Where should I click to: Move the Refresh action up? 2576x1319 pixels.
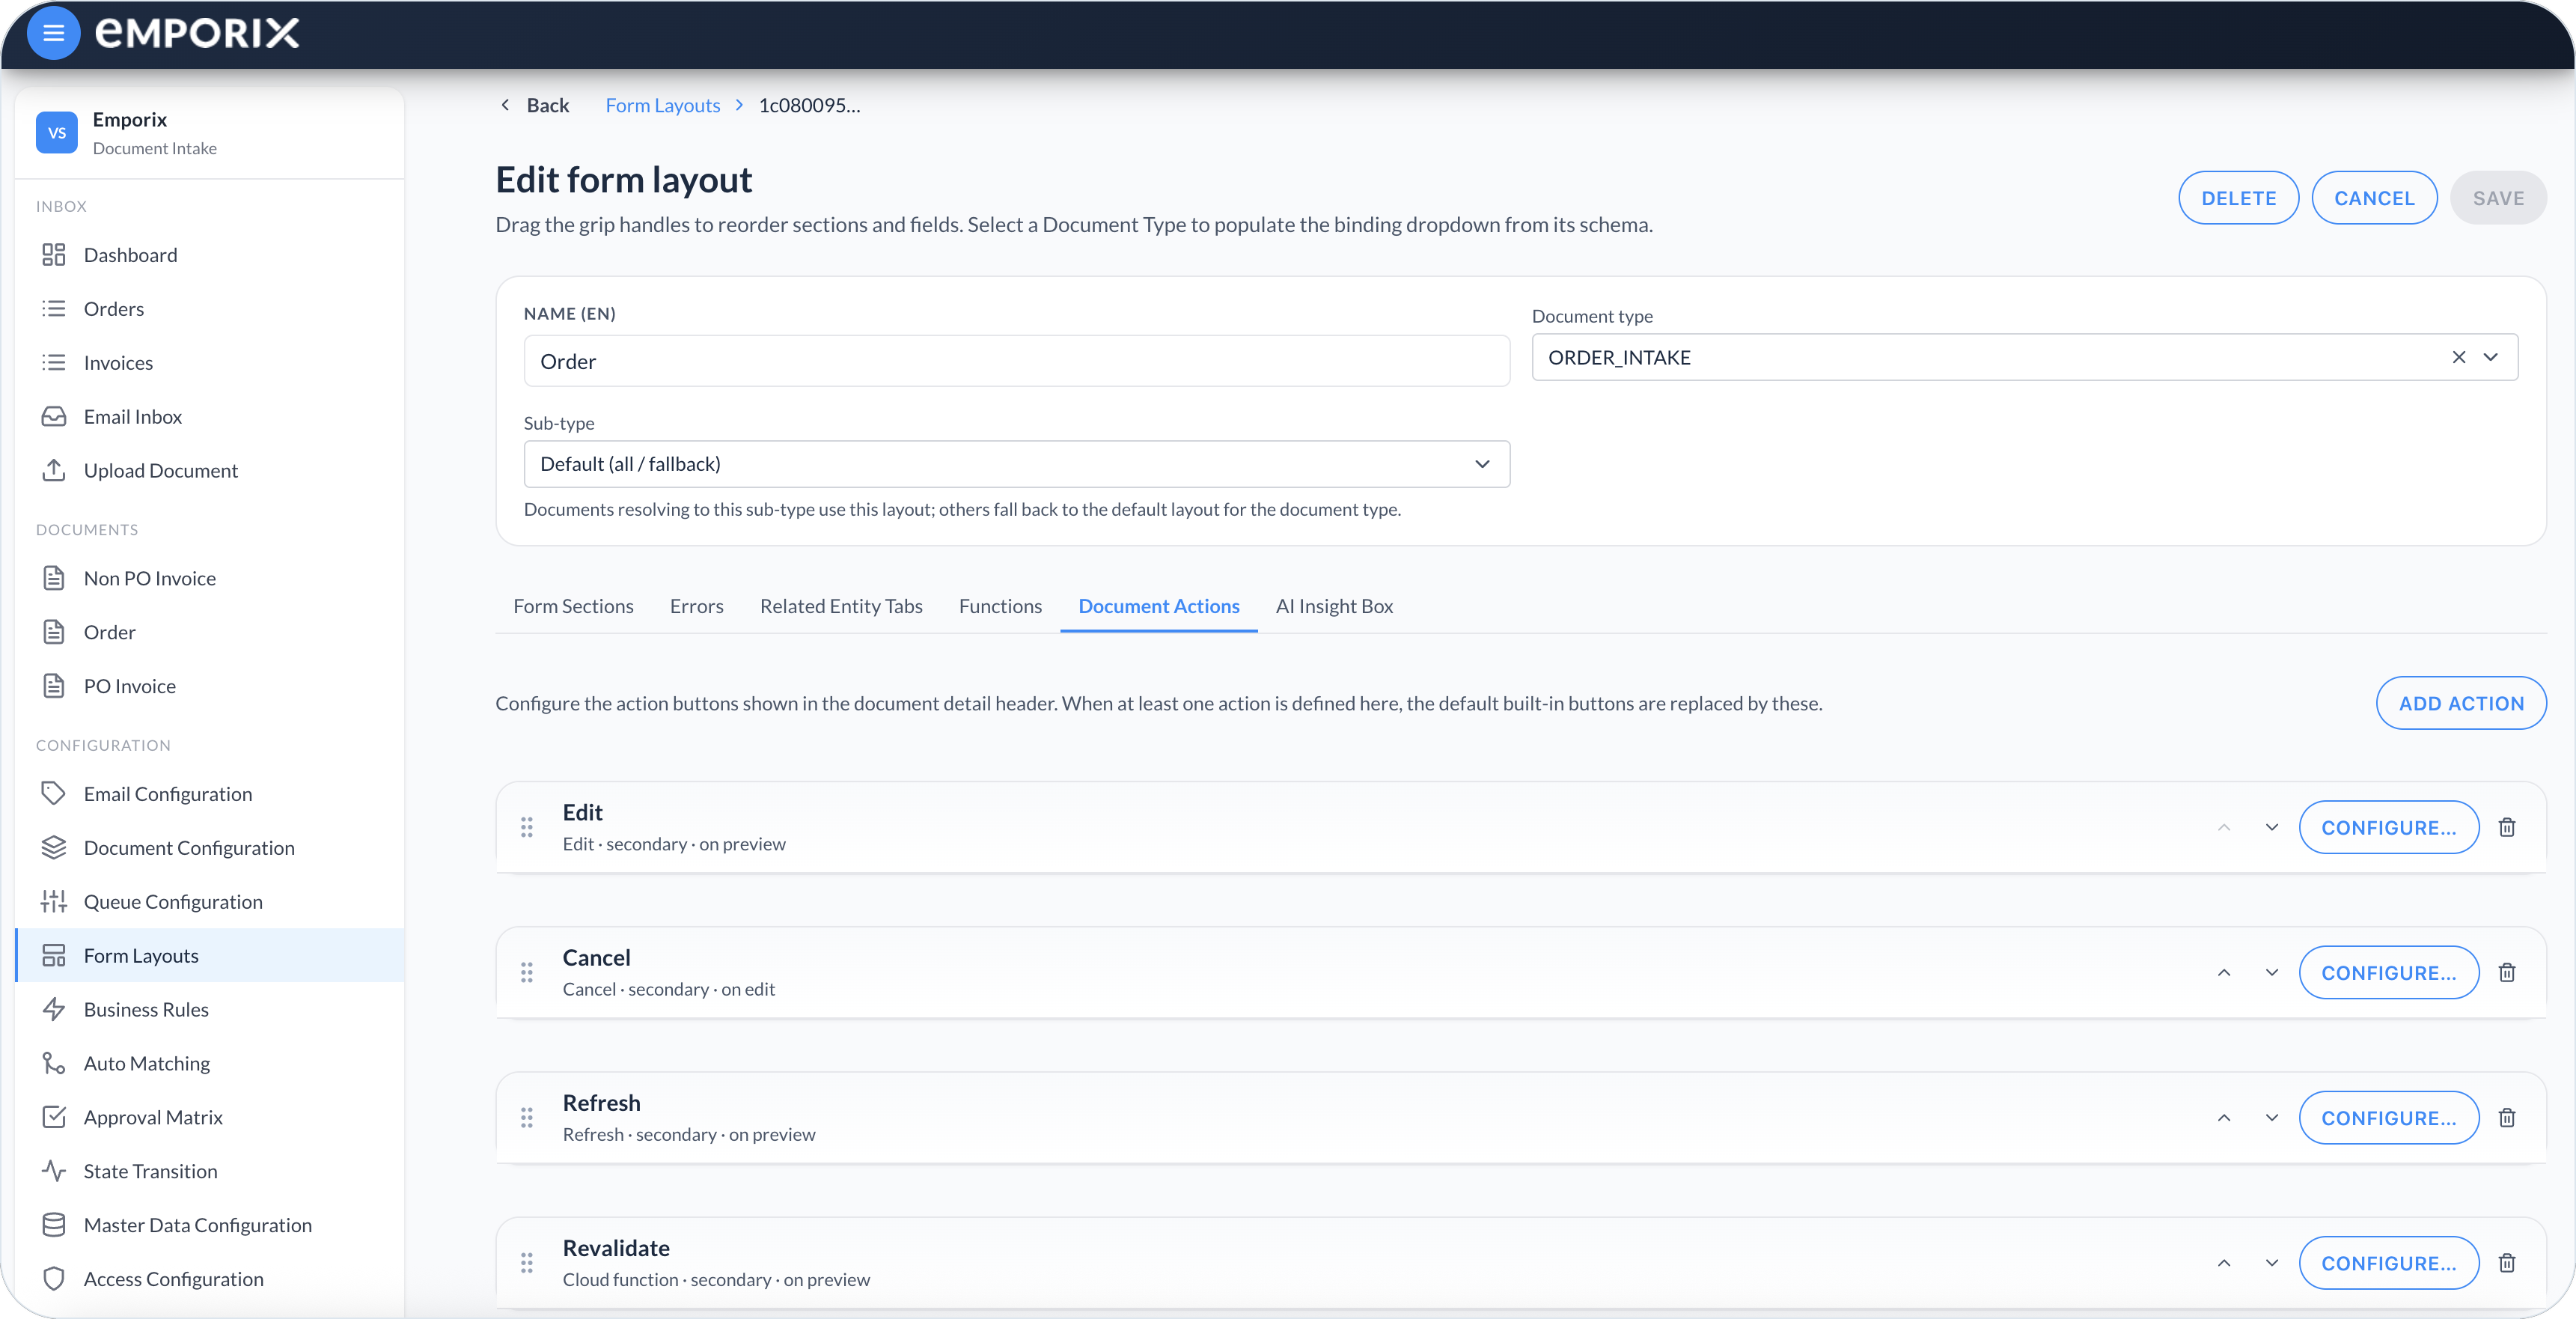click(x=2224, y=1117)
